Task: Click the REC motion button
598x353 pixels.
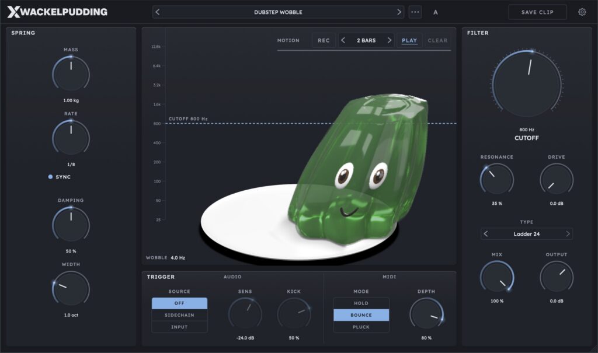Action: click(324, 40)
